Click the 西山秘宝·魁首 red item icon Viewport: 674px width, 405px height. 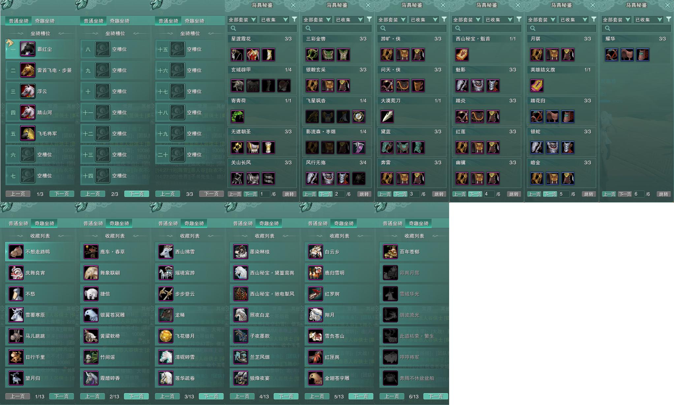(x=462, y=55)
